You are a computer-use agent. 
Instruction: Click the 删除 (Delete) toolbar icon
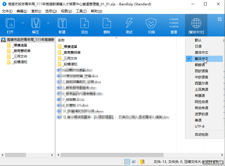pos(107,25)
